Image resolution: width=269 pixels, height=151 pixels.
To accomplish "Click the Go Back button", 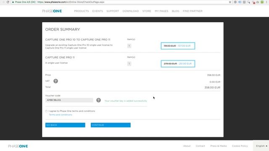I will click(x=65, y=125).
